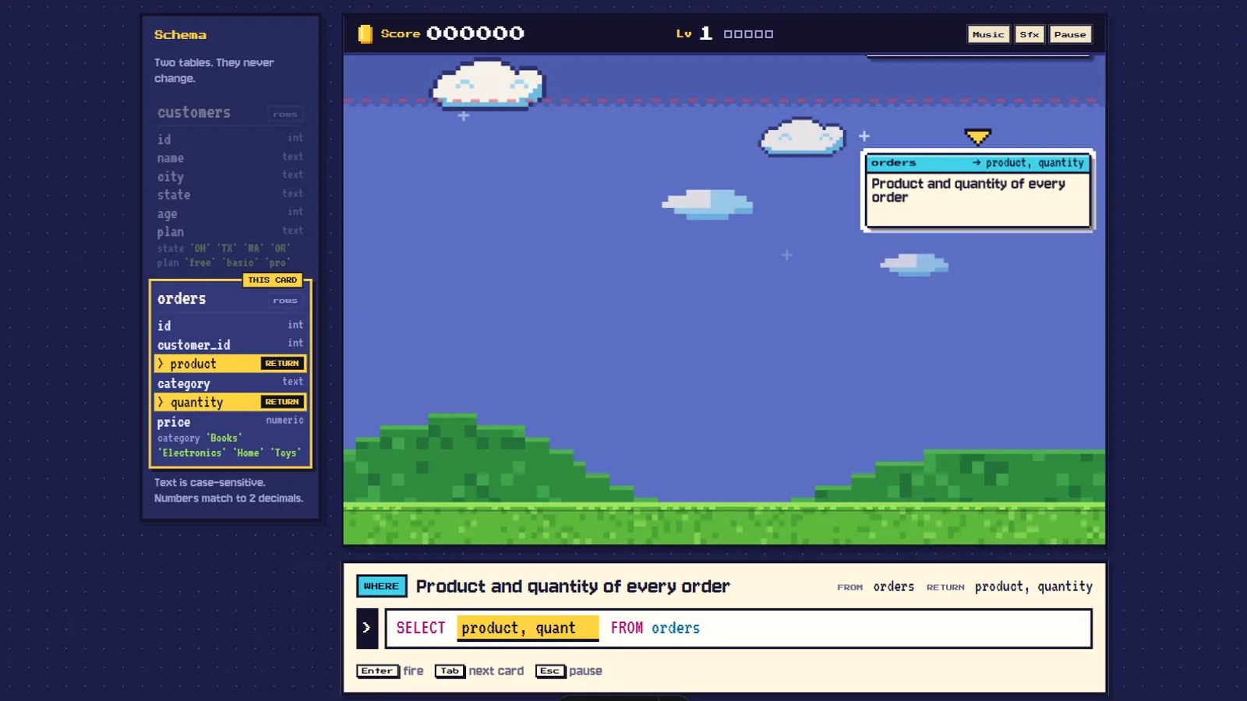Select the quantity column marked RETURN

pyautogui.click(x=231, y=402)
